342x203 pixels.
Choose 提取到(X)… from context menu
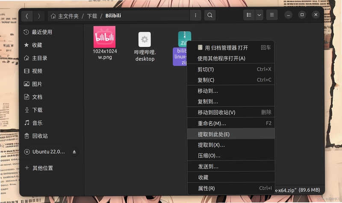(231, 145)
